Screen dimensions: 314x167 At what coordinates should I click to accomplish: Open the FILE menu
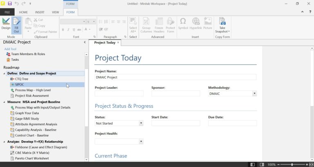7,12
